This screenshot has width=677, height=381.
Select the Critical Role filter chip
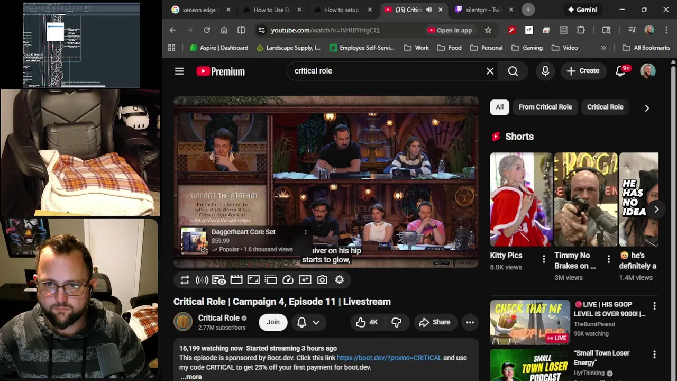tap(605, 107)
